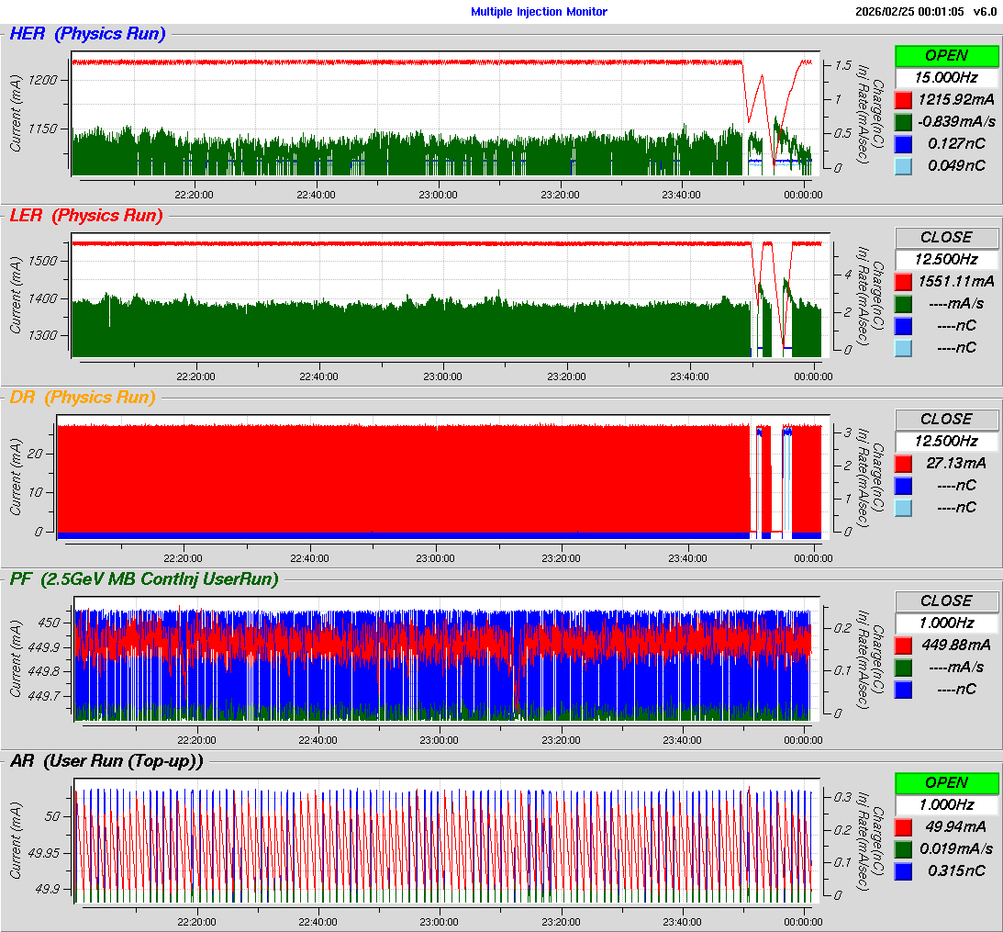Screen dimensions: 1003x932
Task: Toggle the HER OPEN status button
Action: pyautogui.click(x=946, y=55)
